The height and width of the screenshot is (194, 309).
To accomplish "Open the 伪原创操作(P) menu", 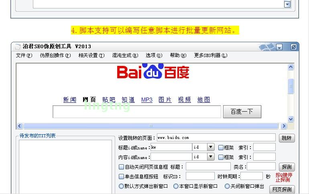I will tap(55, 55).
